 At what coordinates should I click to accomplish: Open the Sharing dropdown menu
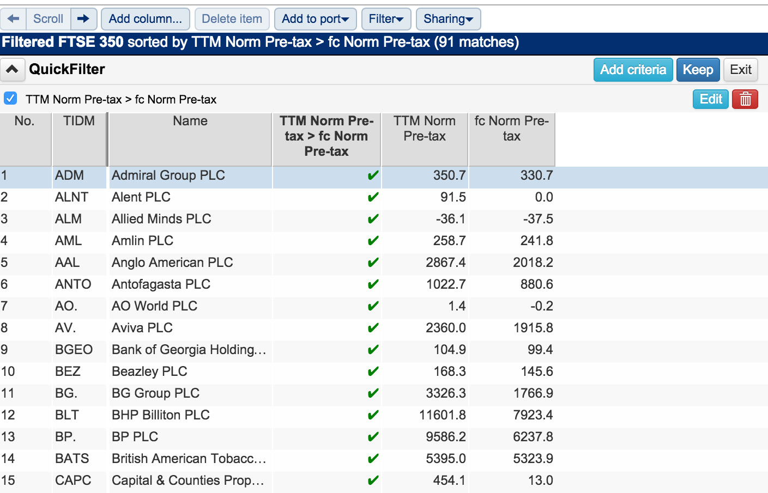449,19
